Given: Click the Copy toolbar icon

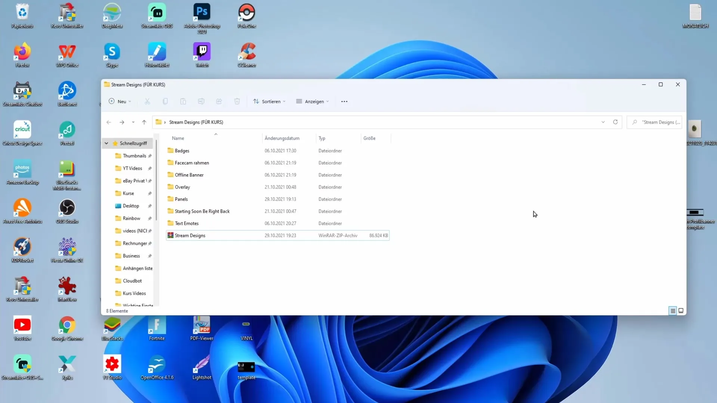Looking at the screenshot, I should click(x=165, y=101).
